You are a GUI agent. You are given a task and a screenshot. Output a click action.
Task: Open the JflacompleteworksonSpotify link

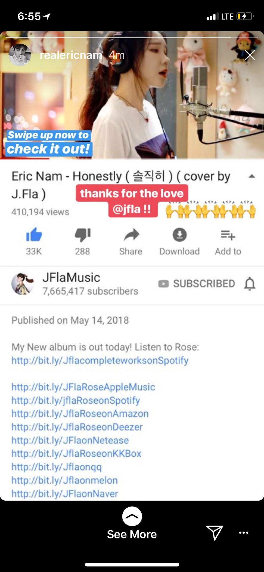[x=100, y=360]
